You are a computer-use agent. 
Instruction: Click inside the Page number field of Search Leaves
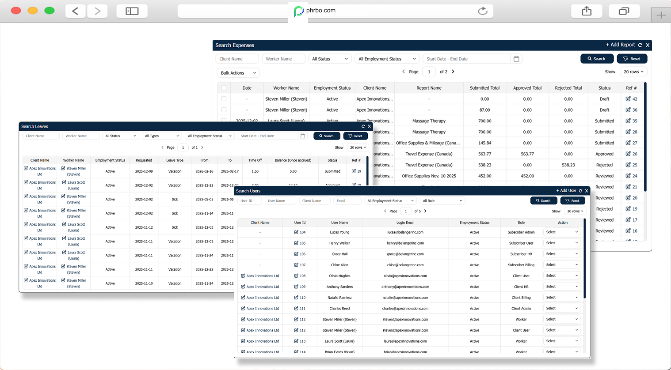(183, 147)
